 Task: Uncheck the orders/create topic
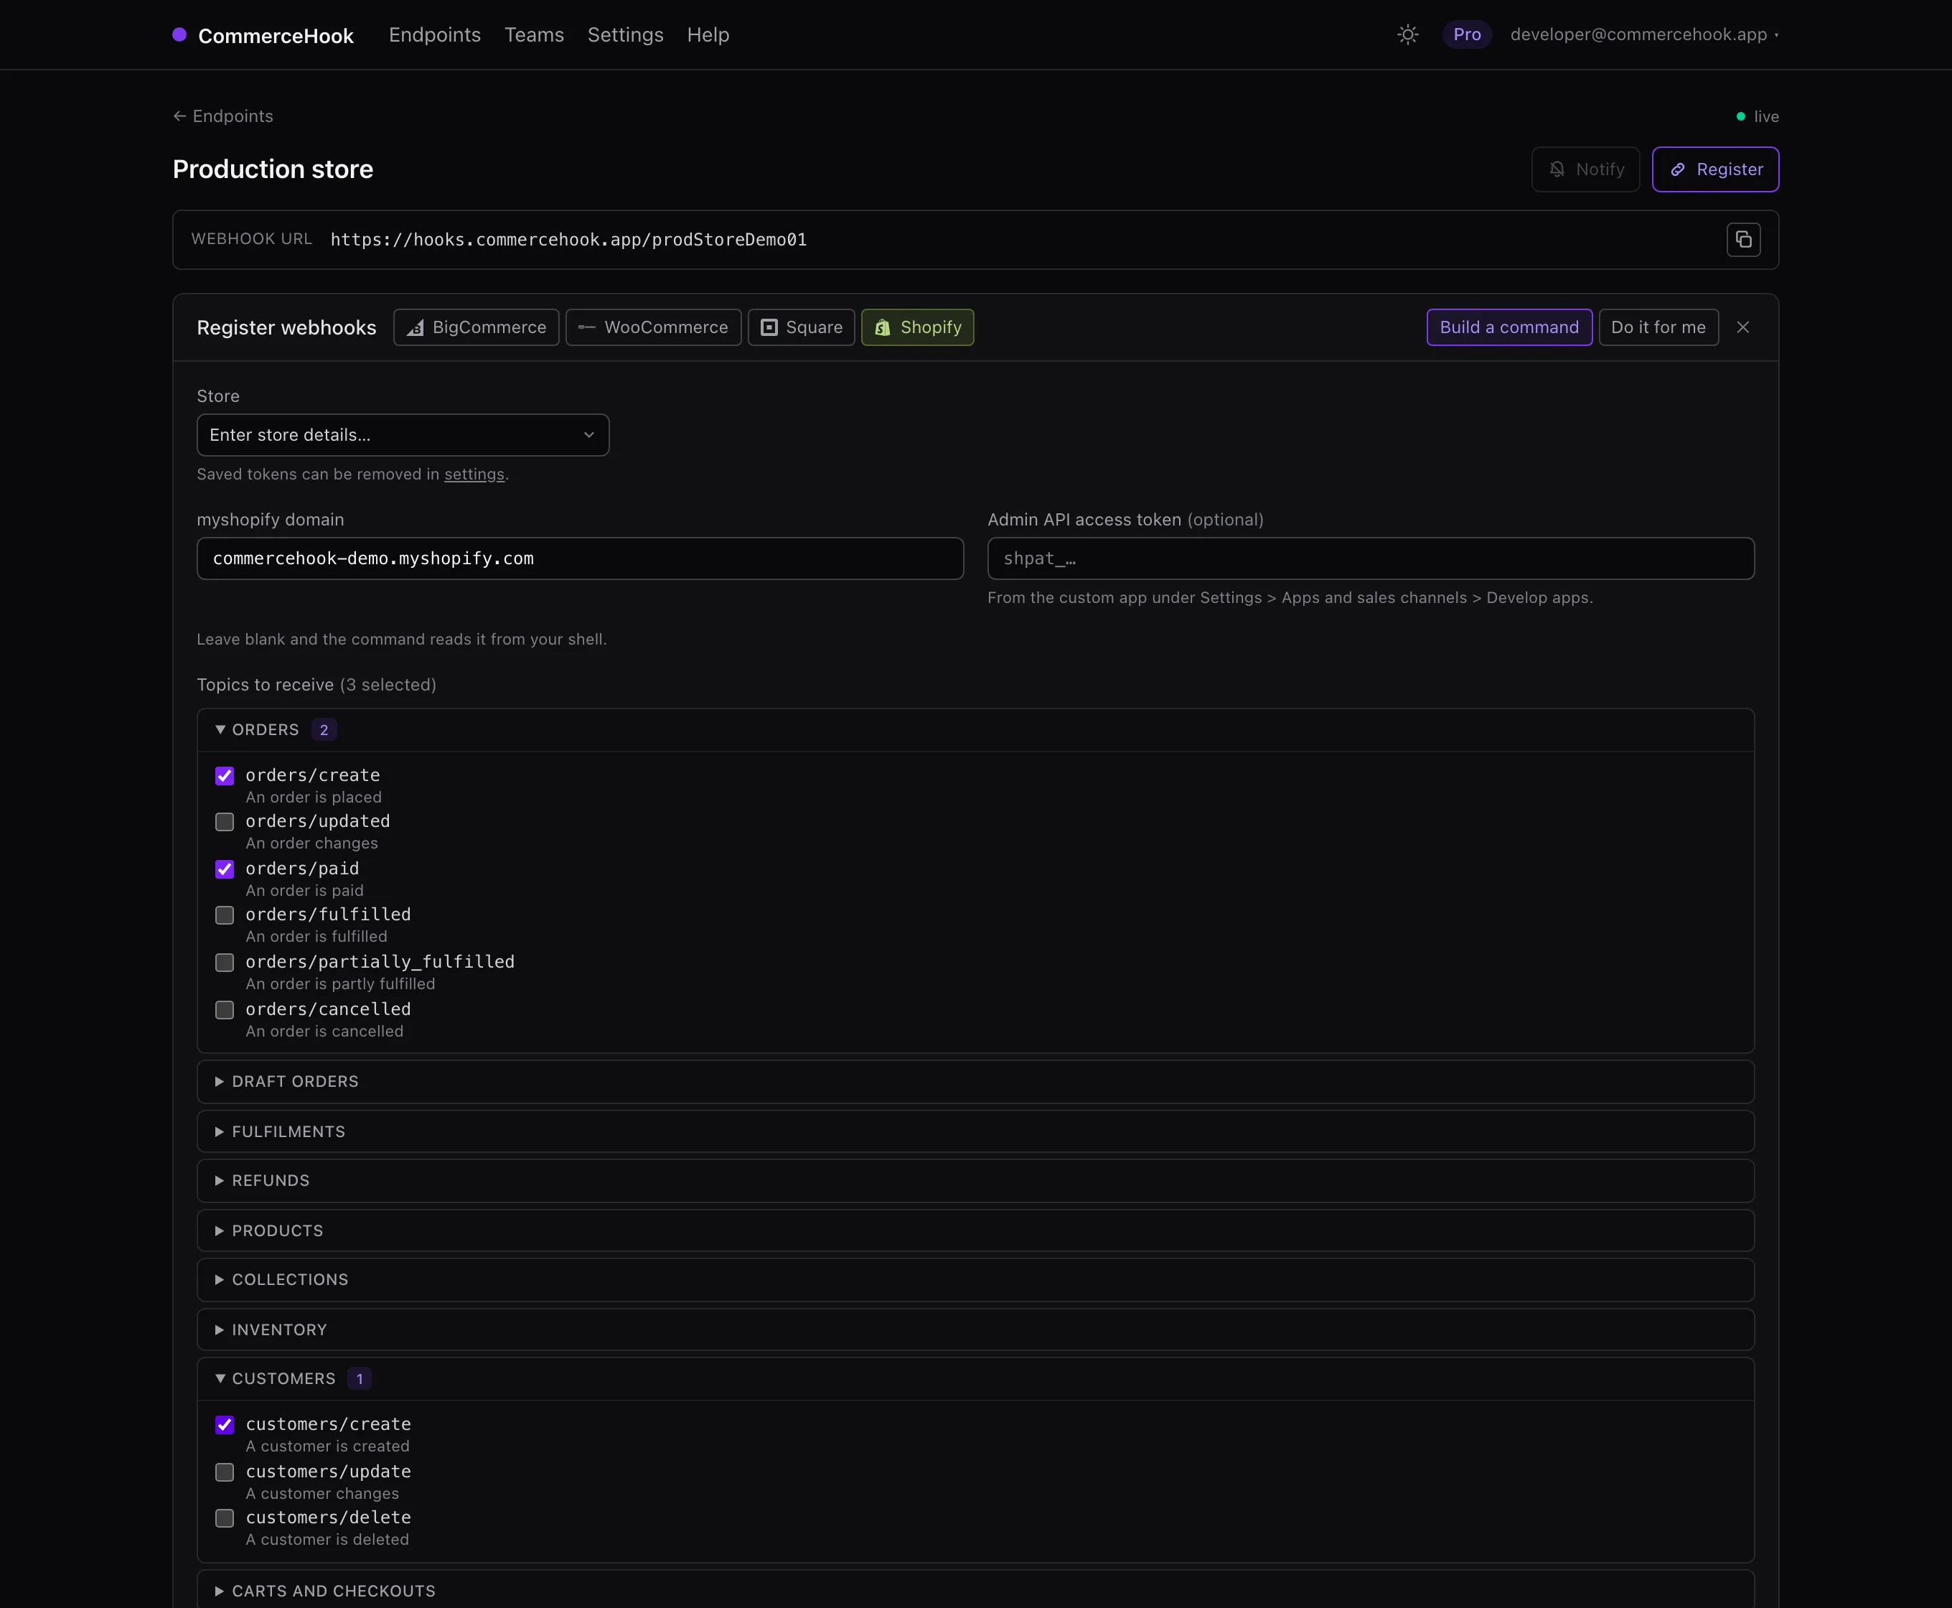click(224, 776)
